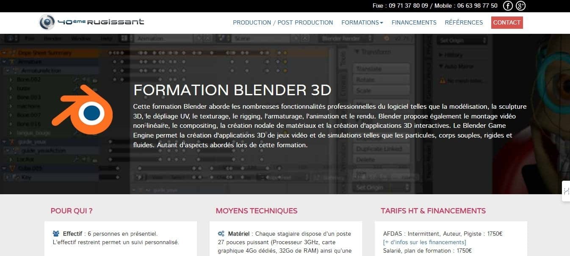Open the Google Plus icon
The width and height of the screenshot is (570, 256).
520,6
